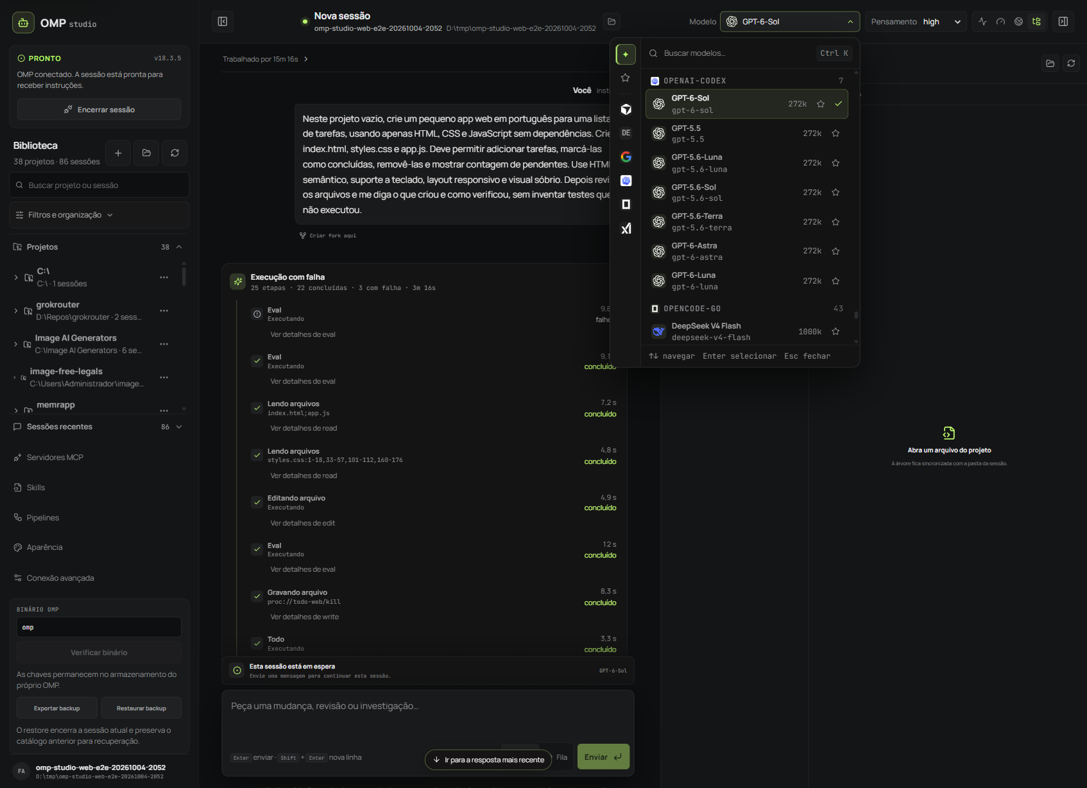Refresh the Biblioteca library
1087x788 pixels.
click(x=175, y=153)
